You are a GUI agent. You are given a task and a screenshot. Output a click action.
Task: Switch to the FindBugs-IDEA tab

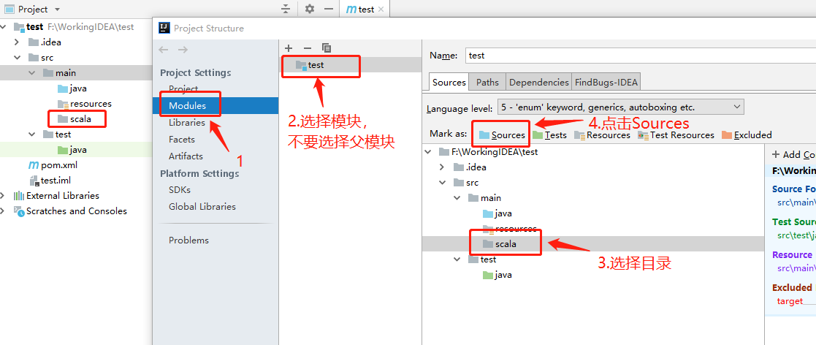606,82
